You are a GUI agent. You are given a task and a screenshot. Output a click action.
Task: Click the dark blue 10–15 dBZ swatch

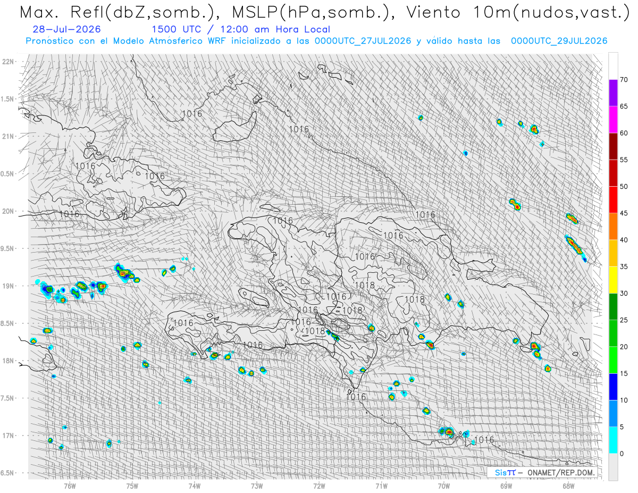coord(613,387)
